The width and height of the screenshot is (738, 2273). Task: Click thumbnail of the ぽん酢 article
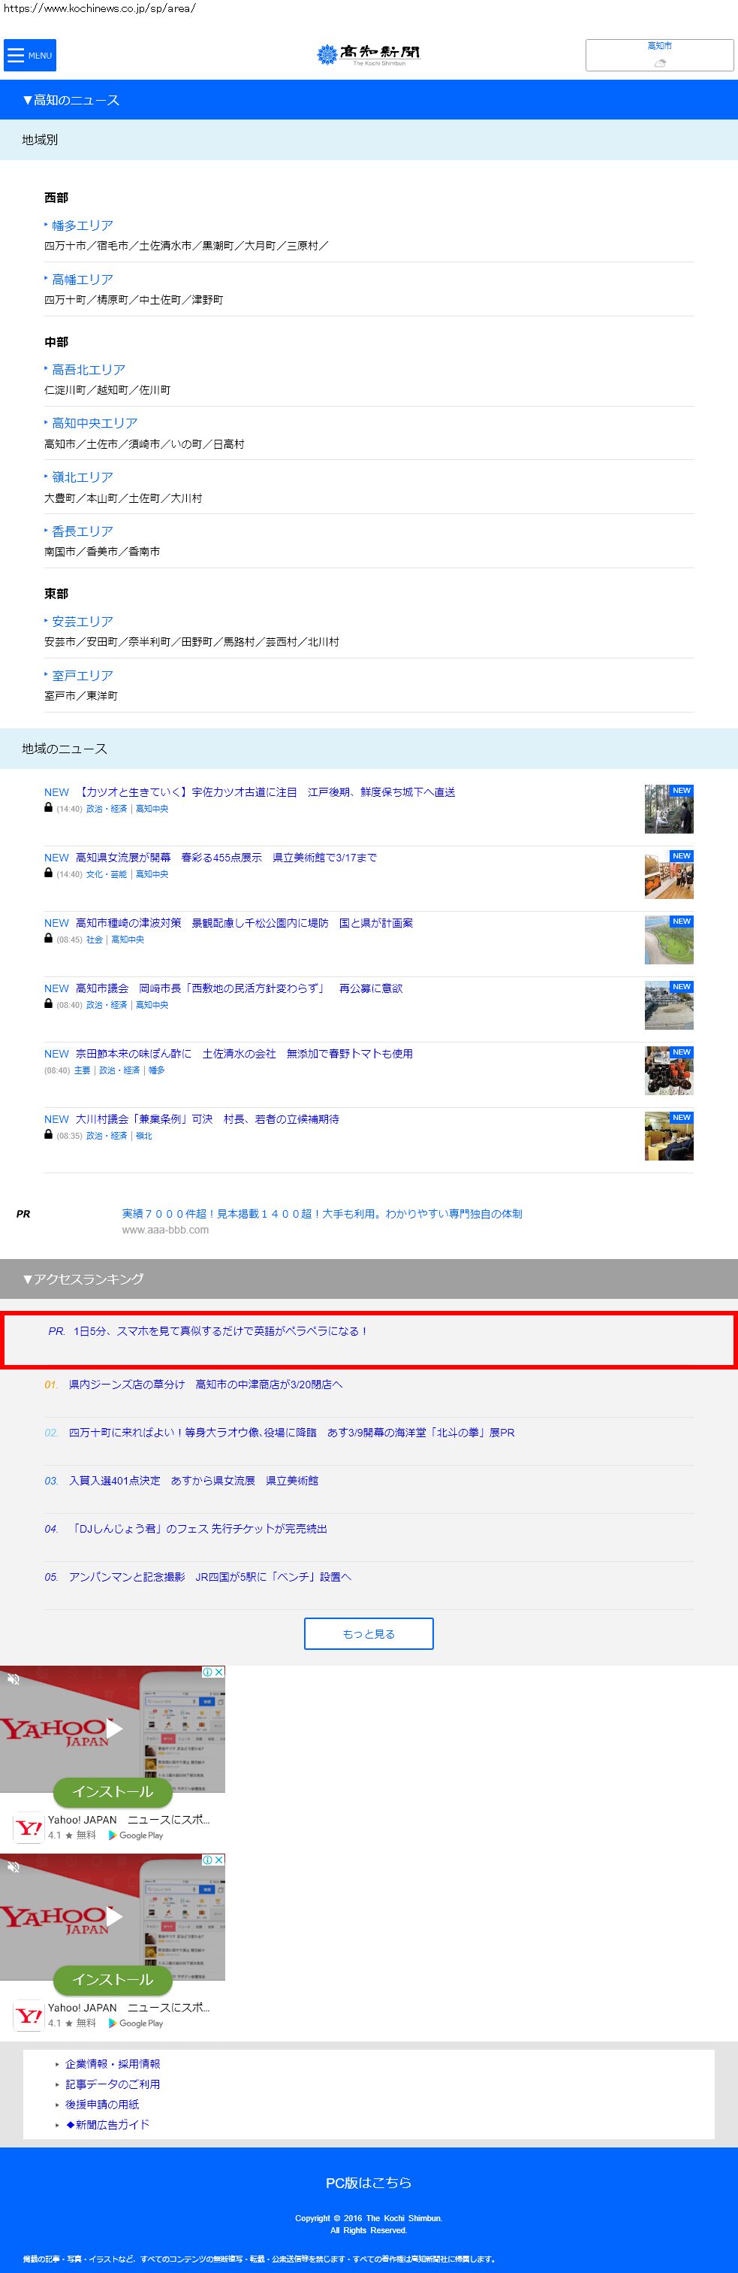tap(668, 1070)
